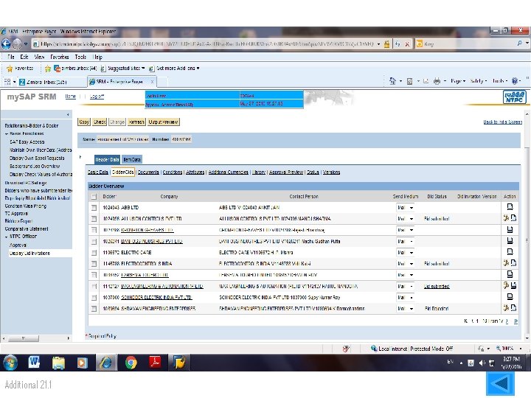Expand the Safety menu dropdown
The image size is (531, 398).
click(478, 81)
